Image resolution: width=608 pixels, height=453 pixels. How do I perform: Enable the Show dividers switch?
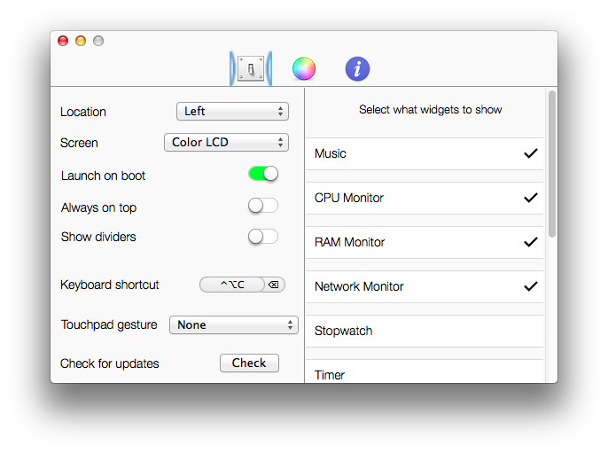[263, 237]
